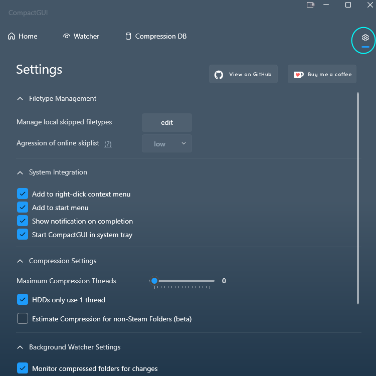The height and width of the screenshot is (376, 376).
Task: Uncheck Add to right-click context menu
Action: coord(23,194)
